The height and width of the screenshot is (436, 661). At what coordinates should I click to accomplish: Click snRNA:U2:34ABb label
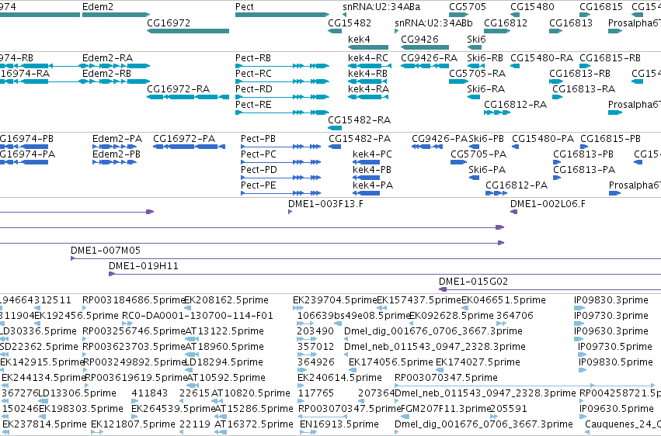click(x=433, y=22)
